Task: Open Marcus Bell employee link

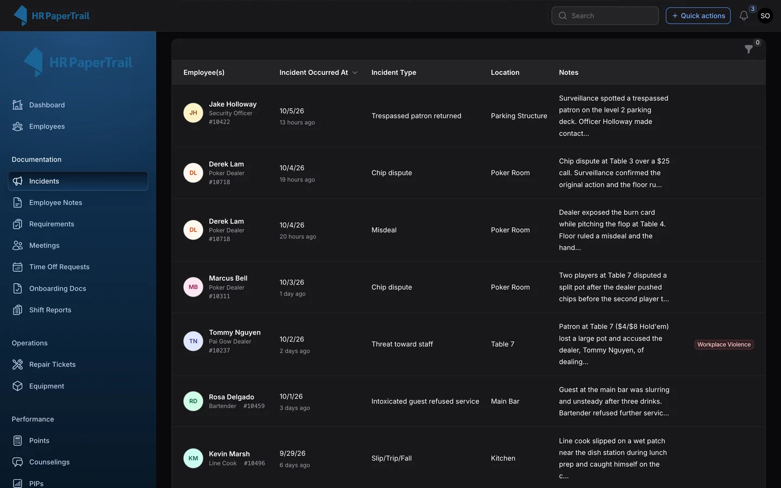Action: [228, 278]
